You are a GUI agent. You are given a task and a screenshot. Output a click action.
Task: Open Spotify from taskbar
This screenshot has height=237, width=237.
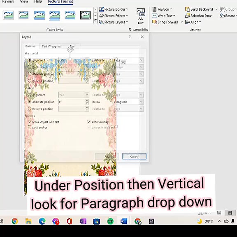click(x=110, y=221)
